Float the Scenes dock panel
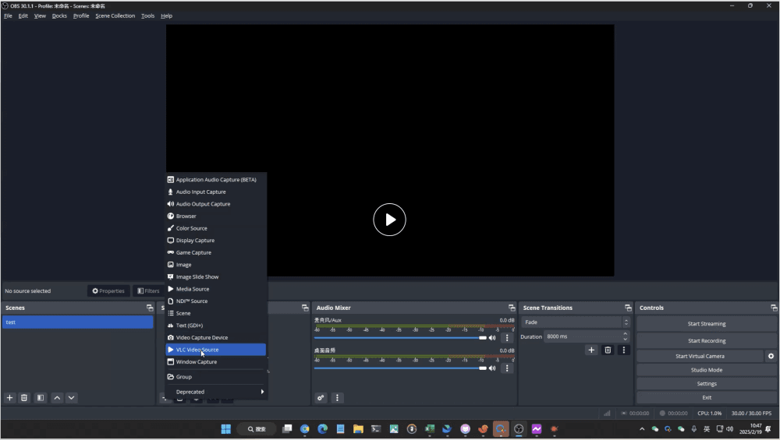780x440 pixels. coord(150,308)
